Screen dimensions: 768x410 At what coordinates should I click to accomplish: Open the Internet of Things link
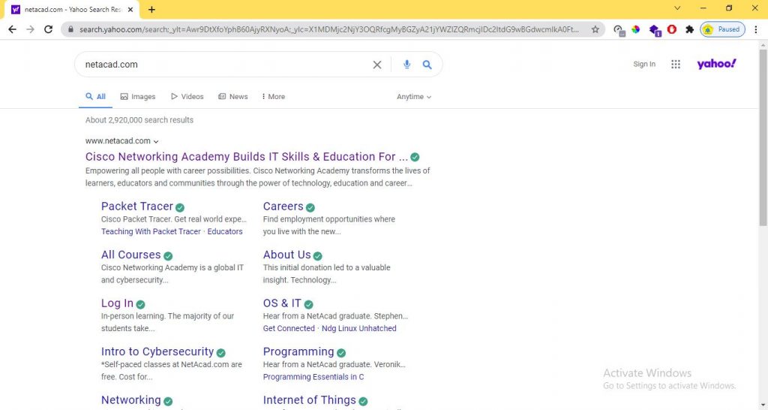click(310, 399)
